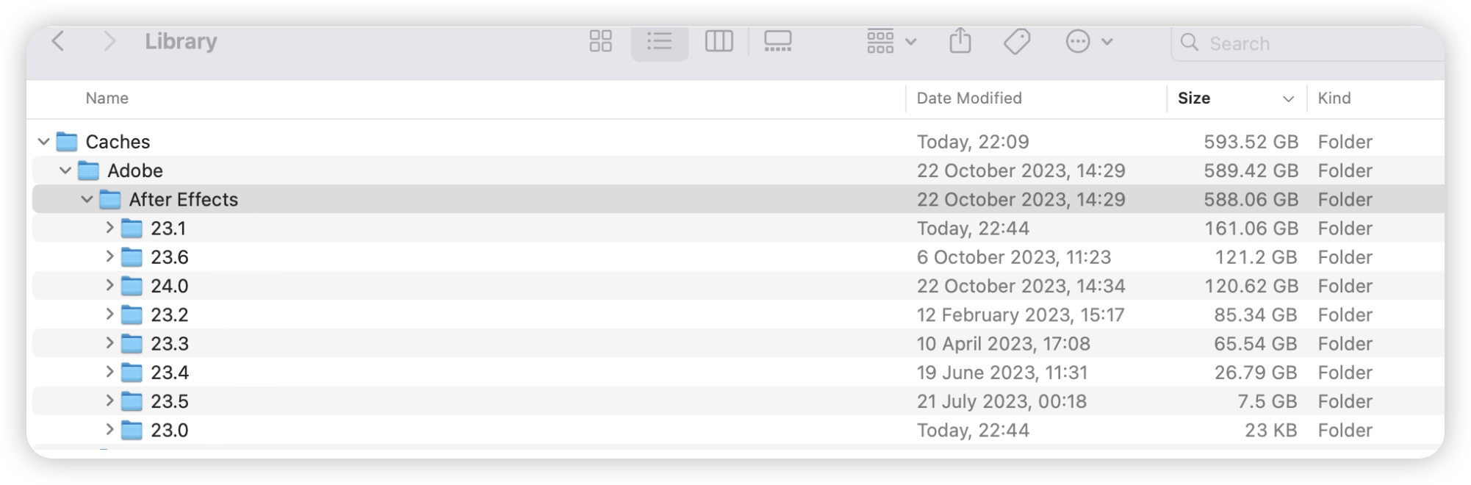Viewport: 1471px width, 485px height.
Task: Reverse sort order using Size arrow
Action: pos(1287,98)
